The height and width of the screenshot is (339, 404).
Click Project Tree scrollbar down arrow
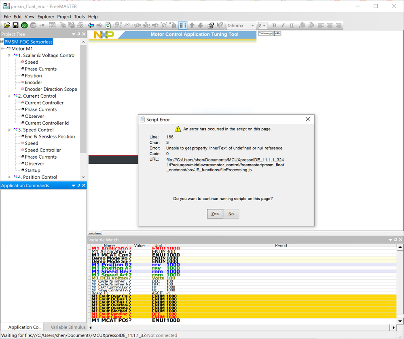[83, 177]
